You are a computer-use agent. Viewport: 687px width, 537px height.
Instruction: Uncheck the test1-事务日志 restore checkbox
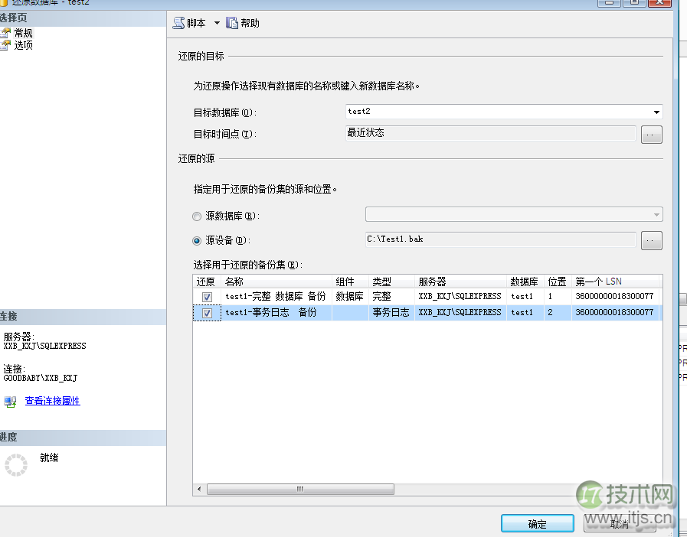click(207, 312)
